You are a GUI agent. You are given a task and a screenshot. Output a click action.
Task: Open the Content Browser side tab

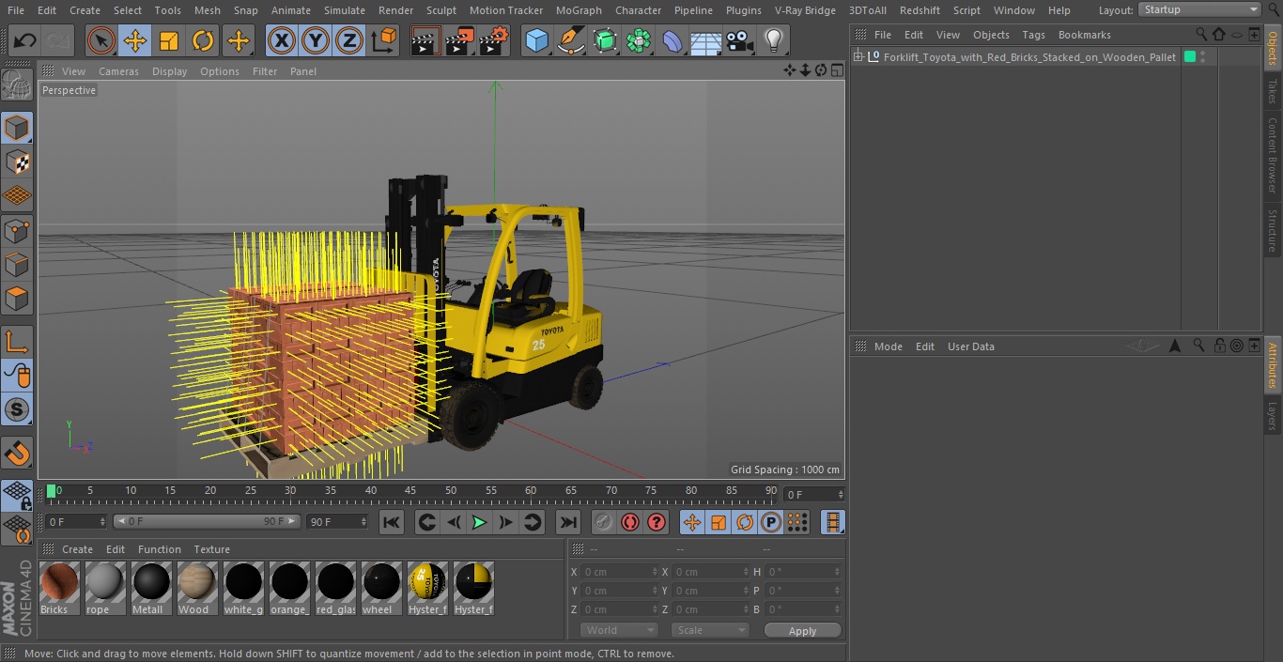1273,156
